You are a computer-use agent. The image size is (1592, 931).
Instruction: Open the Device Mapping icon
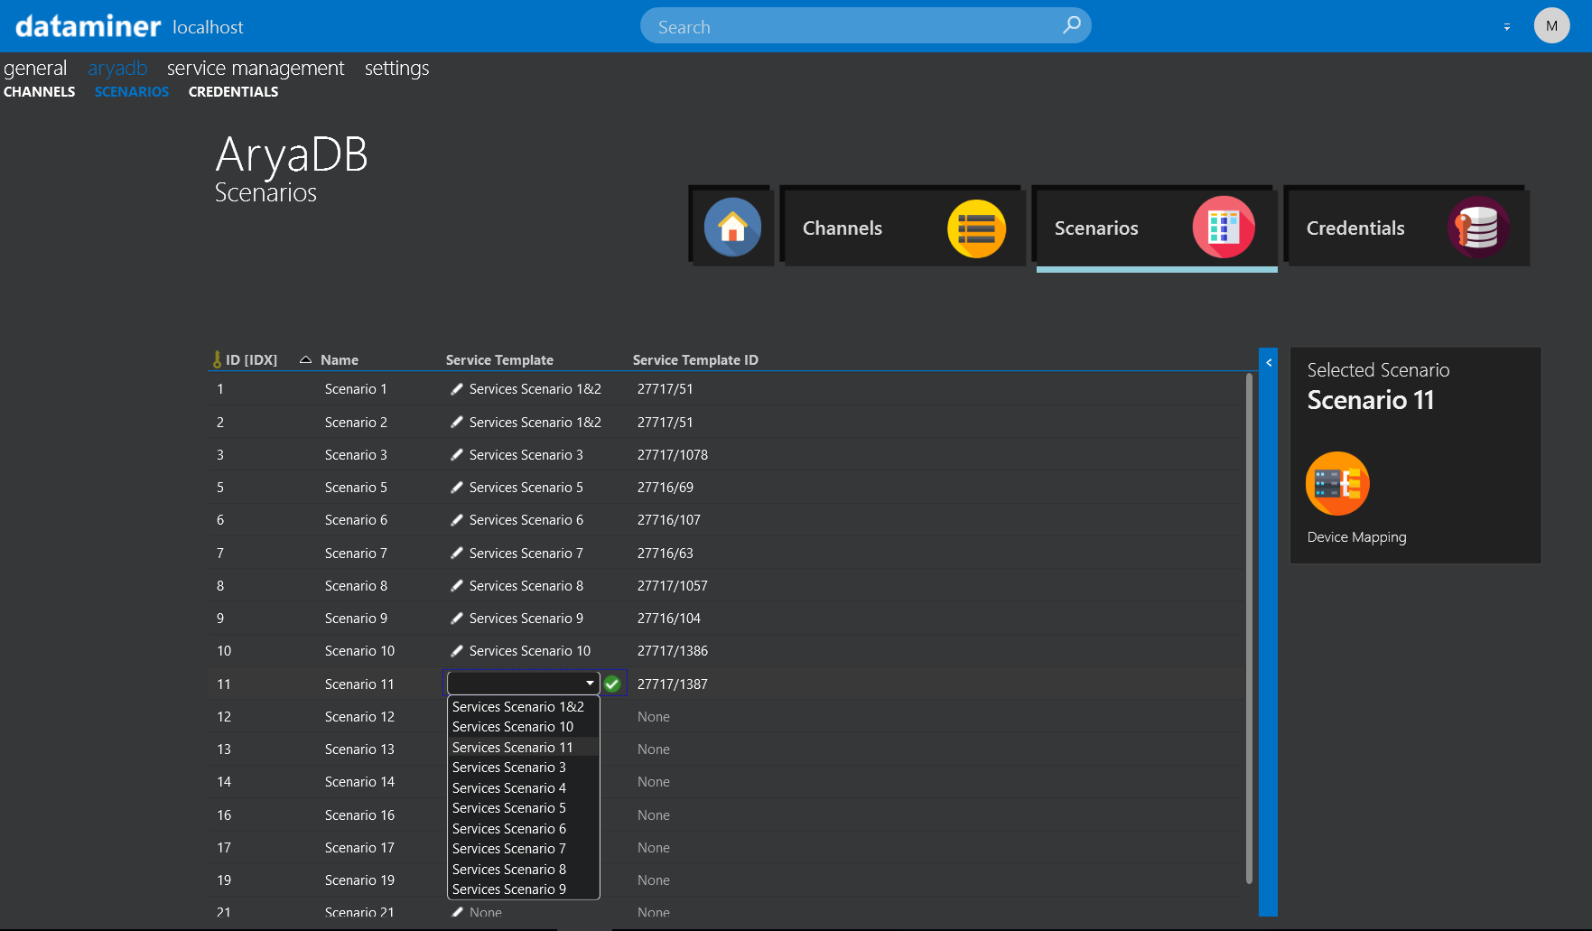pos(1337,483)
